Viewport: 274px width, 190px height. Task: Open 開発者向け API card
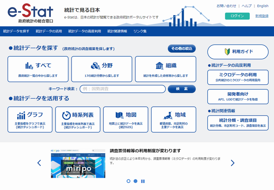(x=238, y=97)
